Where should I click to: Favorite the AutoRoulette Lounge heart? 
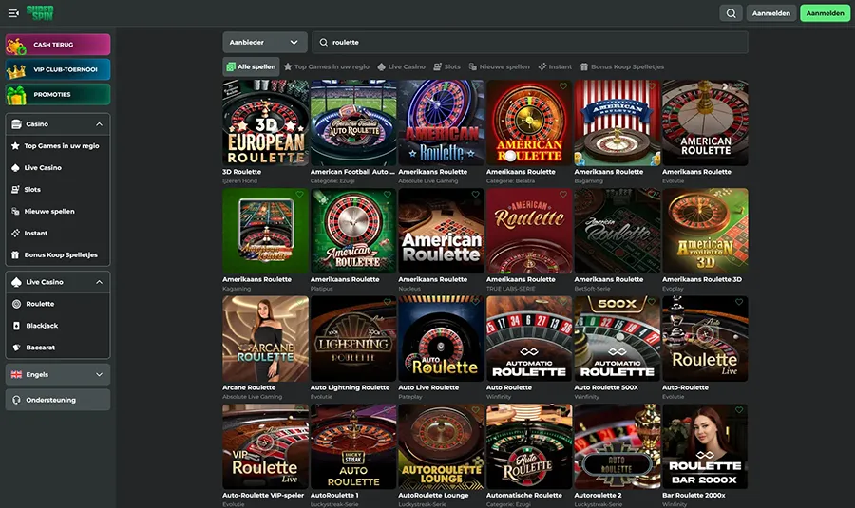476,410
